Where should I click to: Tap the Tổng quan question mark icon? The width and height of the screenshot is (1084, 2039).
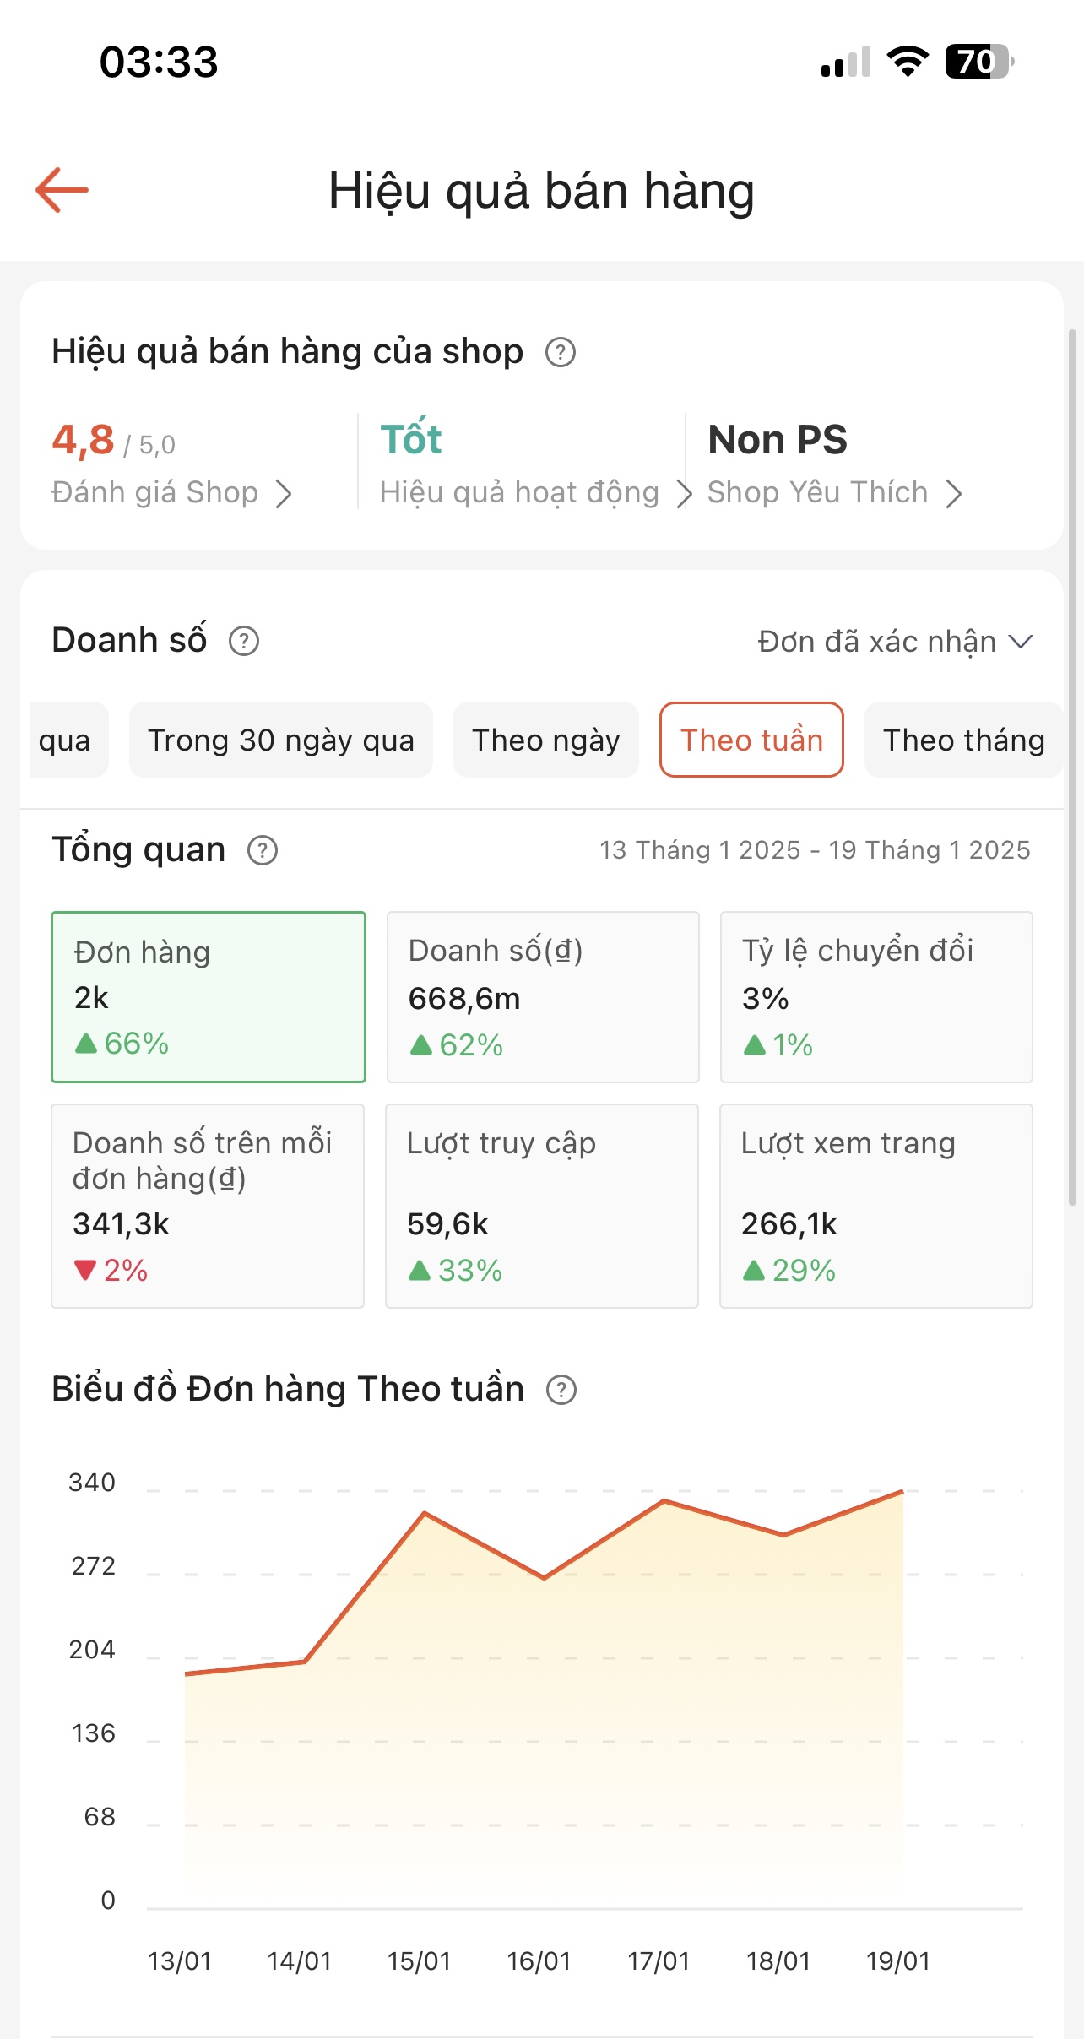point(263,850)
